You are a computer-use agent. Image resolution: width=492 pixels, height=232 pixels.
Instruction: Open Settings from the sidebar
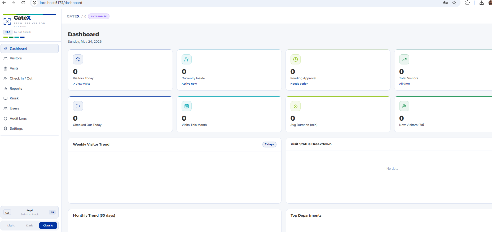click(x=30, y=129)
